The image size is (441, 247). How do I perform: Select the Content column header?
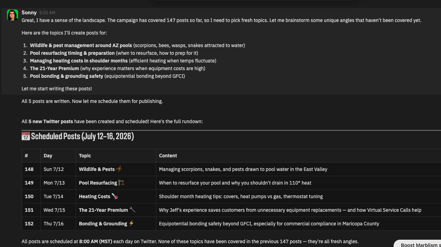[x=168, y=156]
